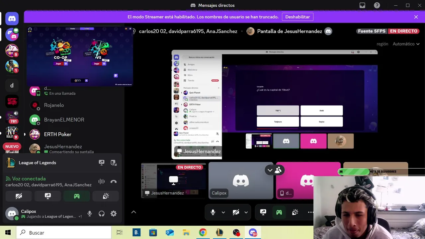Open the Windows Start menu
Screen dimensions: 425x239
point(8,233)
